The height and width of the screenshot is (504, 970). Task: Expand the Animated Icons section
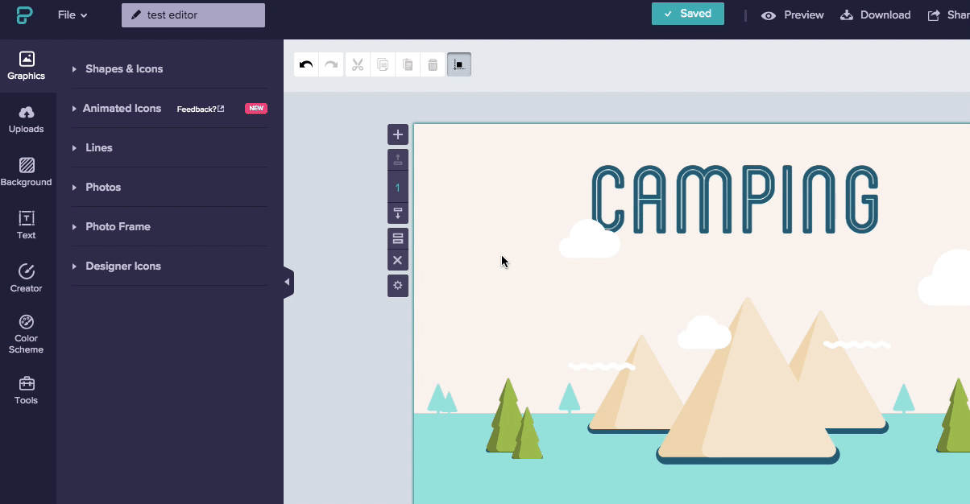click(x=117, y=108)
